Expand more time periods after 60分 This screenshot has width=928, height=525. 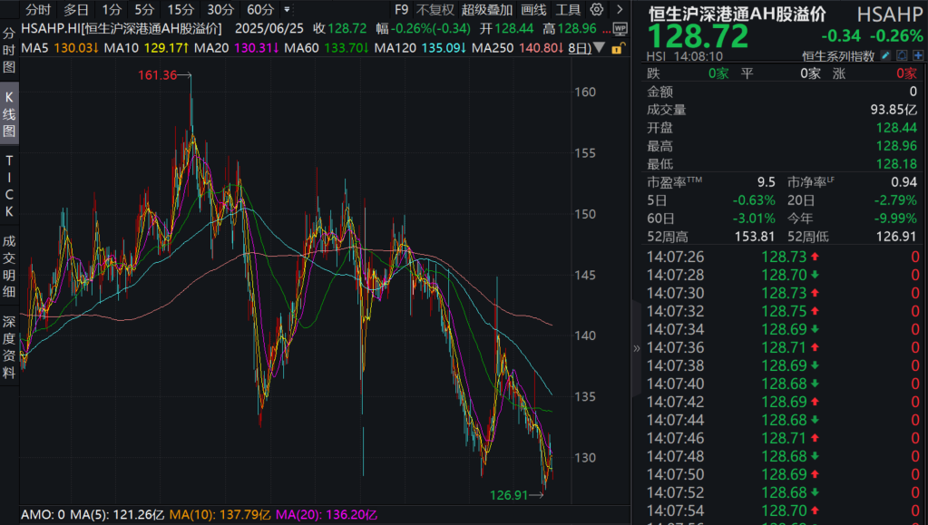(x=288, y=10)
